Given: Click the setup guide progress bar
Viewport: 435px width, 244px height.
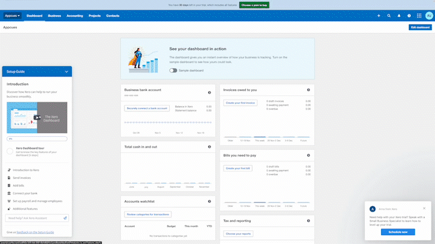Looking at the screenshot, I should click(37, 139).
